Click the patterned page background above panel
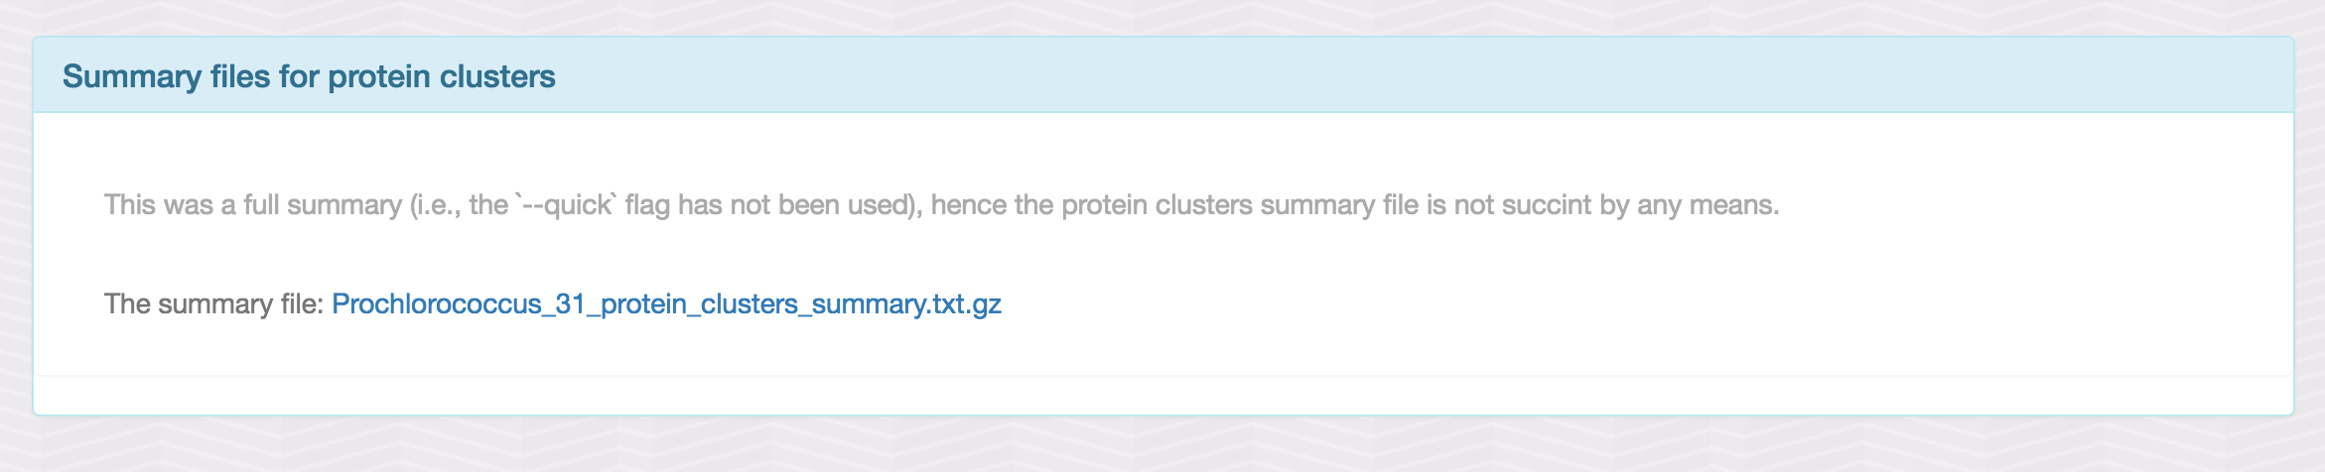The height and width of the screenshot is (472, 2325). point(1162,16)
